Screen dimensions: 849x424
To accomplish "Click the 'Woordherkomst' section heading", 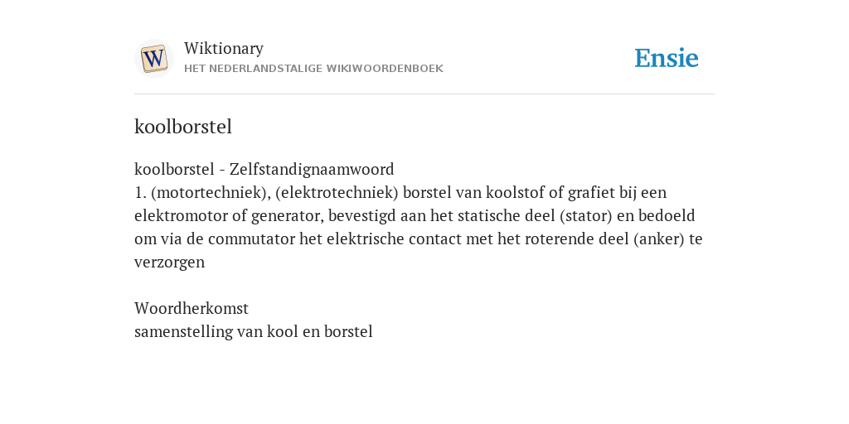I will (192, 308).
